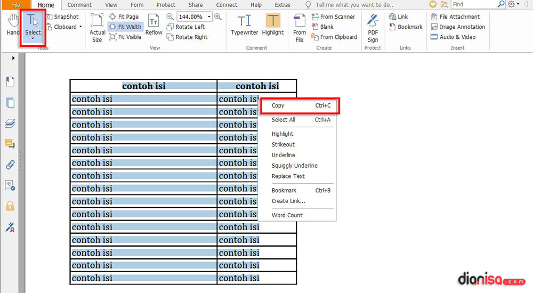Click the Find search box
The image size is (533, 293).
point(474,4)
